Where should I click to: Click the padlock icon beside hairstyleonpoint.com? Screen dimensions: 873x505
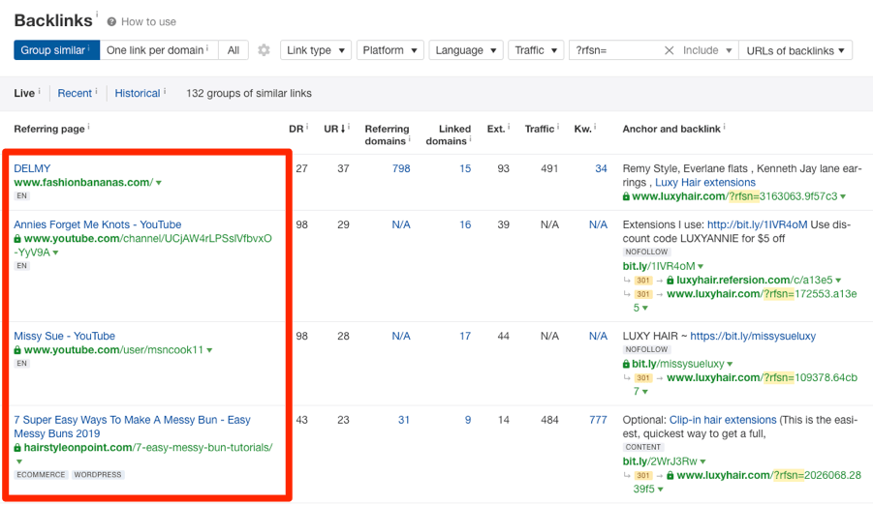(17, 448)
